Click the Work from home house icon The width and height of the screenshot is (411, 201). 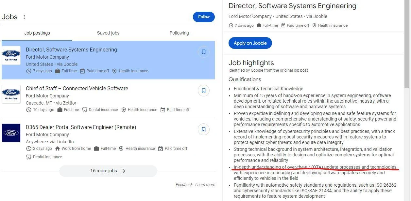pyautogui.click(x=58, y=149)
